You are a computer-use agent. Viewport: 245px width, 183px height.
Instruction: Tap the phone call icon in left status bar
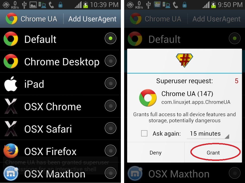click(51, 5)
